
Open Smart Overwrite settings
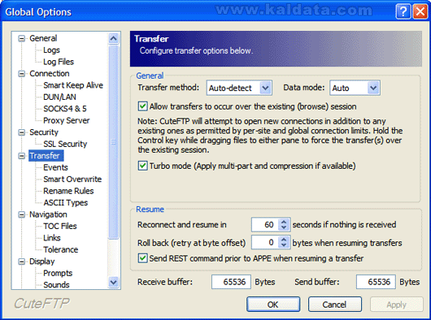tap(72, 179)
